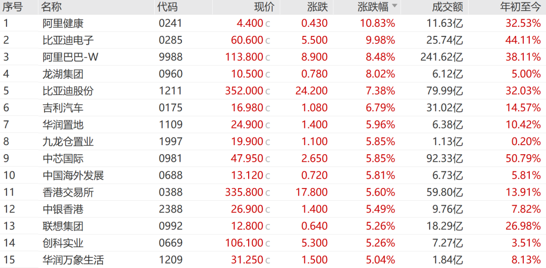546x268 pixels.
Task: Open 比亚迪电子 stock row
Action: pos(273,40)
